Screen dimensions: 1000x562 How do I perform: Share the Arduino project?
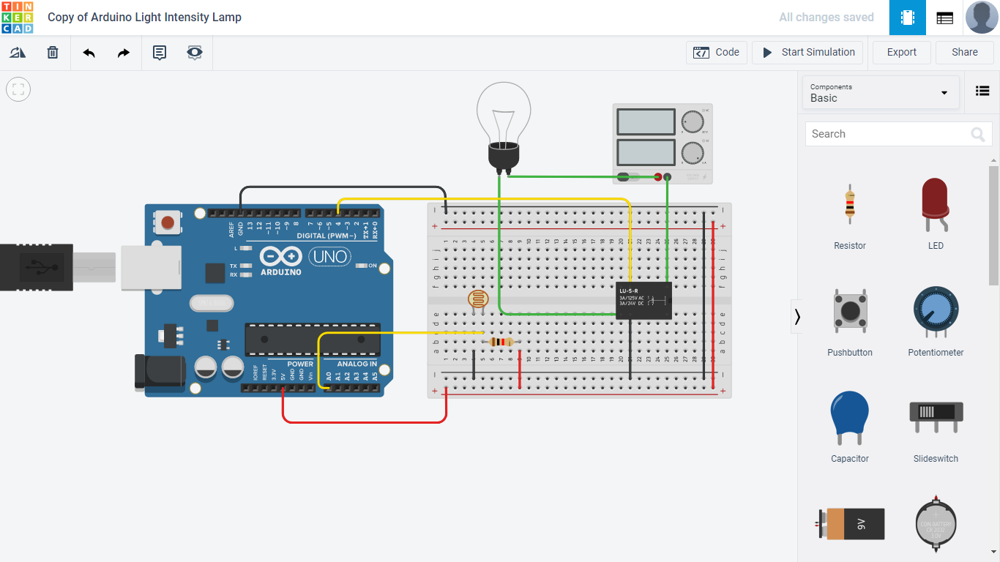point(964,52)
